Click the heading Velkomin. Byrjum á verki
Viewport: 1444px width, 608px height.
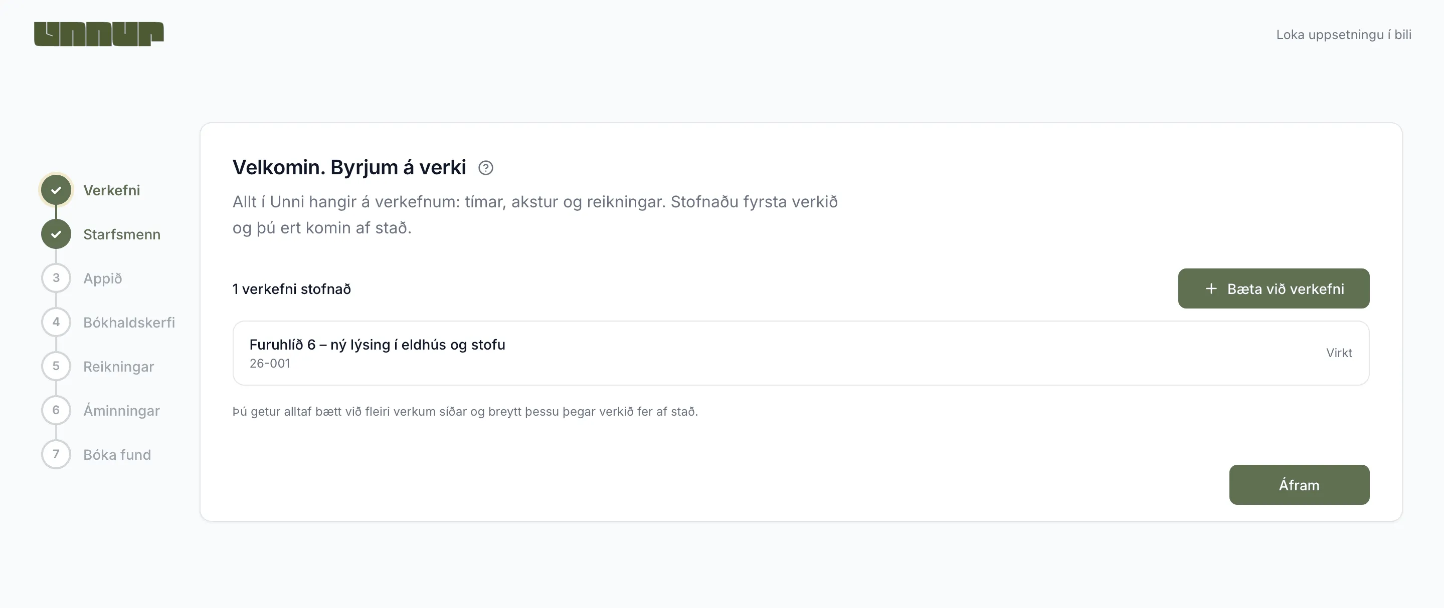(x=349, y=167)
